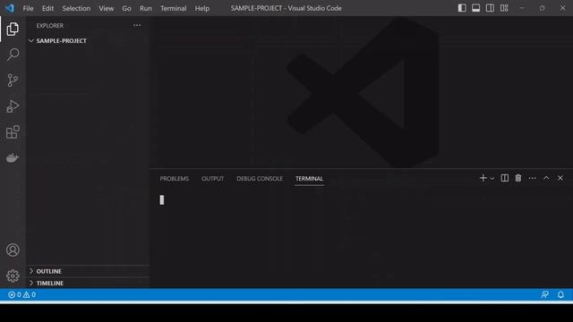Switch to the OUTPUT tab

pos(213,179)
